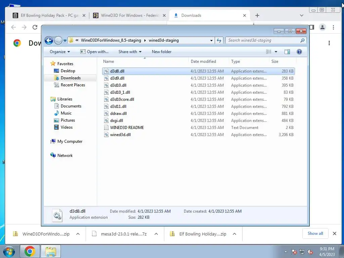Select the d3d8.dll file icon
The image size is (344, 258).
click(x=106, y=71)
